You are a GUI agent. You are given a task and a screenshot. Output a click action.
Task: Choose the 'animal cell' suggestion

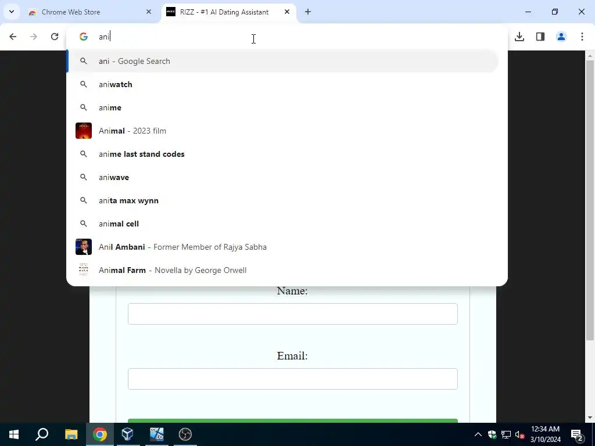[x=283, y=224]
